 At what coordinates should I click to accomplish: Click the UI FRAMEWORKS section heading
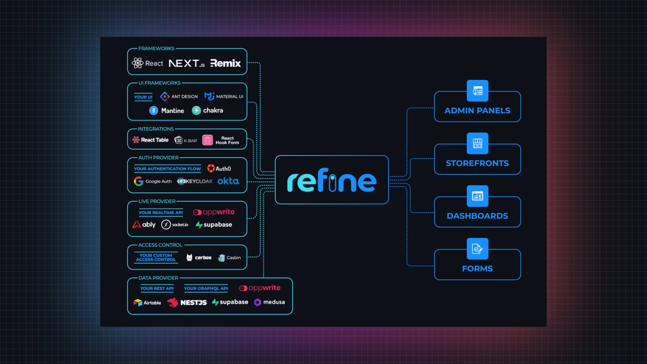[160, 83]
